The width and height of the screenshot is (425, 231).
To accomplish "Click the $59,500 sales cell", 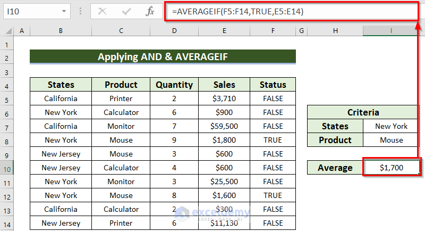I will (224, 126).
